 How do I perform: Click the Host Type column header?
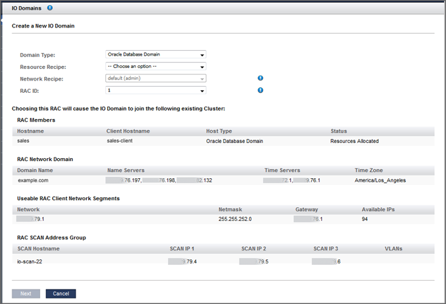tap(219, 131)
